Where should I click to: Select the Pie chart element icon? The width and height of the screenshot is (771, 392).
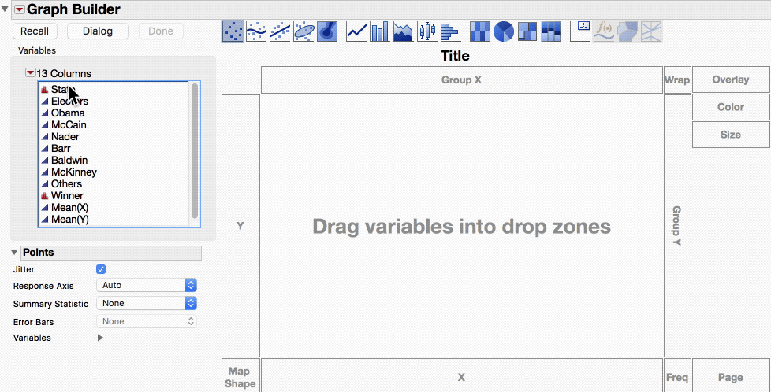pos(504,31)
